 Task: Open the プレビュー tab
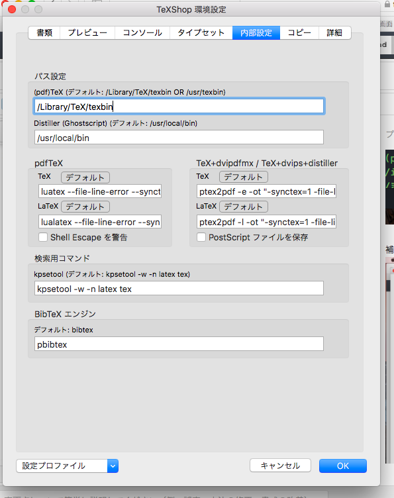pos(87,32)
